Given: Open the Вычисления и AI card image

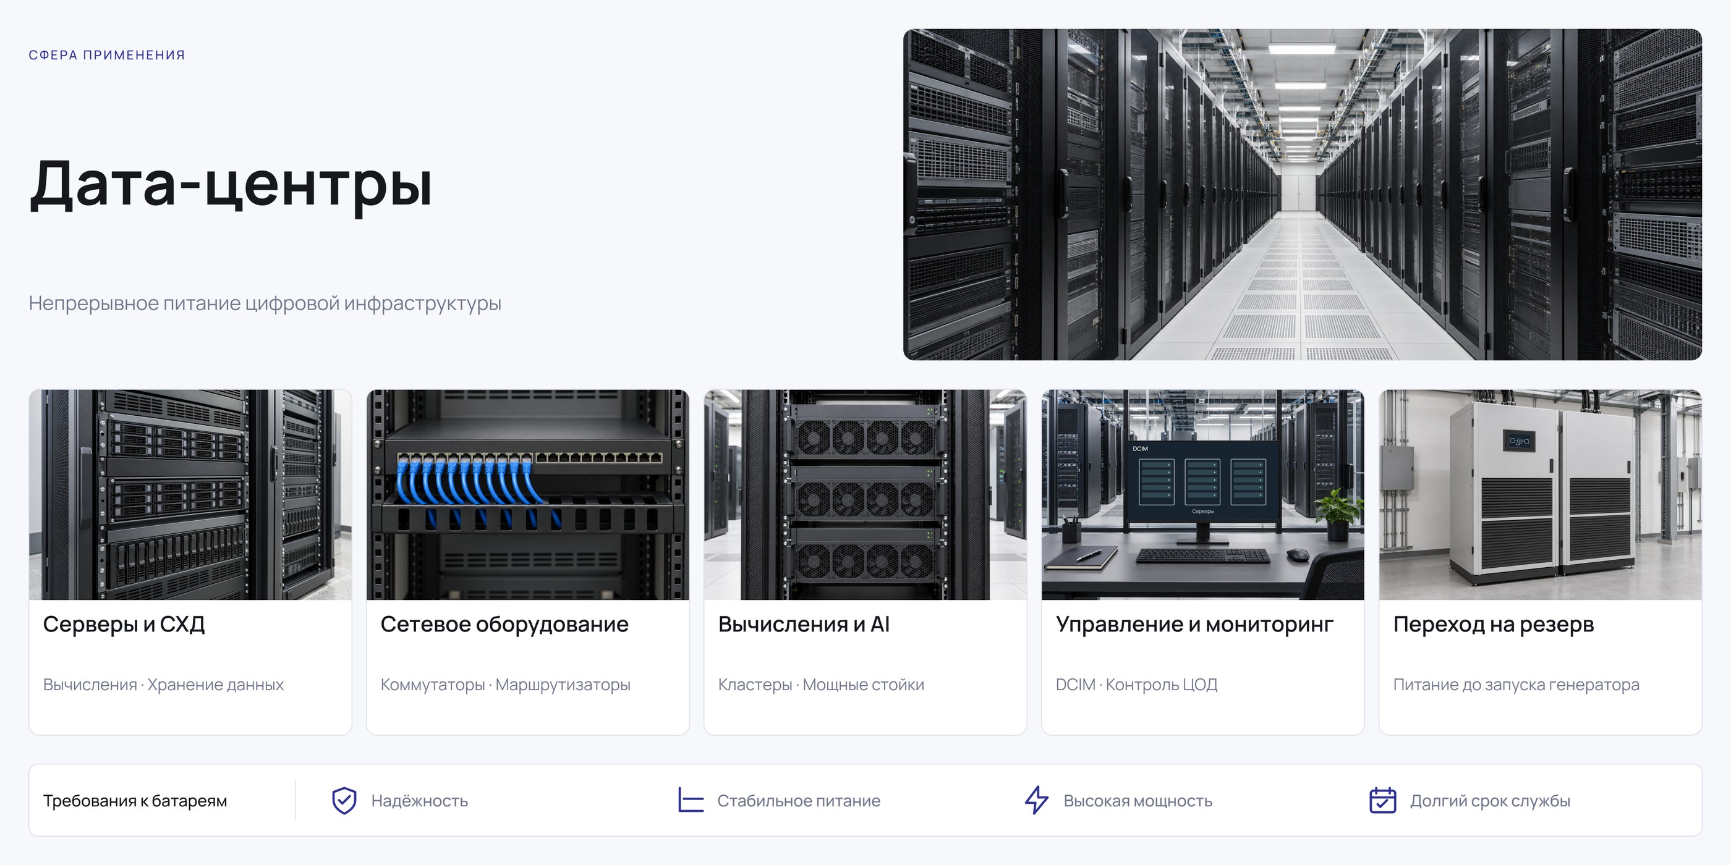Looking at the screenshot, I should pyautogui.click(x=865, y=495).
